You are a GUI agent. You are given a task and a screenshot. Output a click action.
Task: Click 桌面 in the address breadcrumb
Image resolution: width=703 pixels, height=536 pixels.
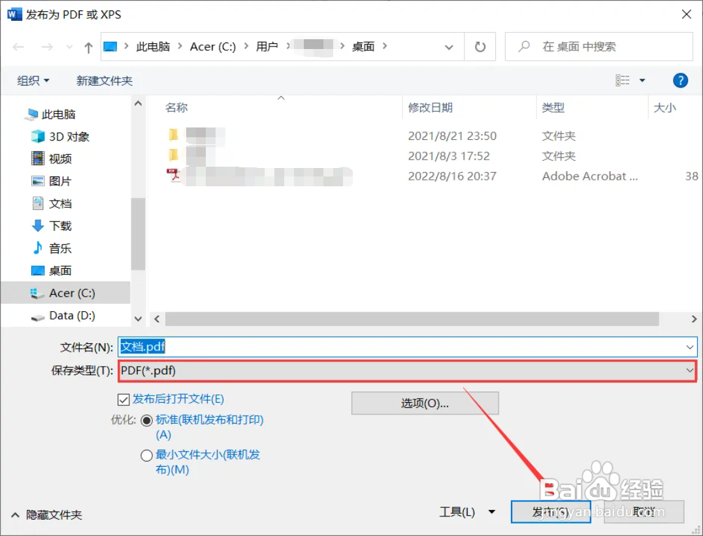[x=364, y=46]
